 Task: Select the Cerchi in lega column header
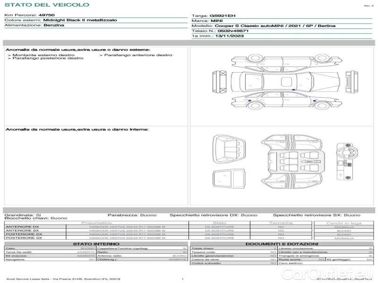pyautogui.click(x=344, y=223)
